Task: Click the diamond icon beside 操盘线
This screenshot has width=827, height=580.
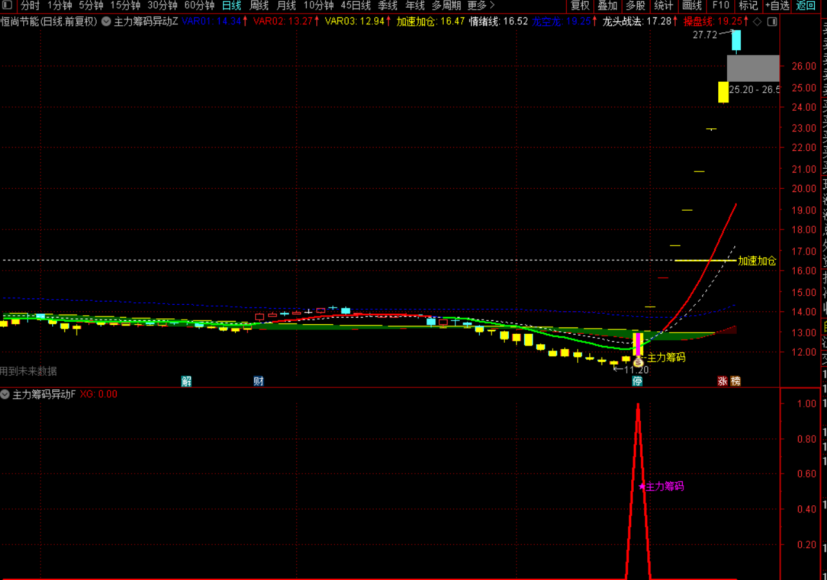Action: click(757, 21)
